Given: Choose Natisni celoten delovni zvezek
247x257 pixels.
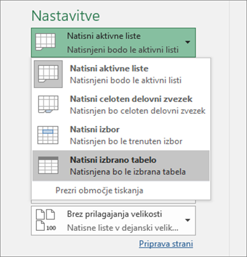Looking at the screenshot, I should click(121, 105).
